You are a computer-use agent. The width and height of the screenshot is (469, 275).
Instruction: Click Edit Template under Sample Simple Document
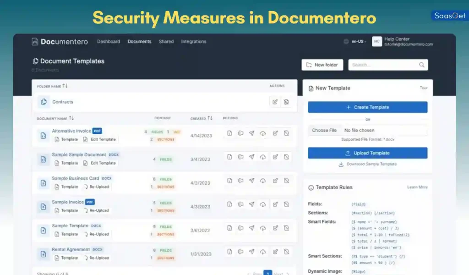coord(99,163)
